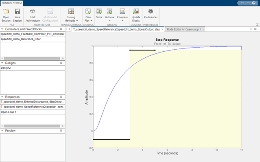
Task: Collapse the toolstrip ribbon
Action: [x=257, y=25]
